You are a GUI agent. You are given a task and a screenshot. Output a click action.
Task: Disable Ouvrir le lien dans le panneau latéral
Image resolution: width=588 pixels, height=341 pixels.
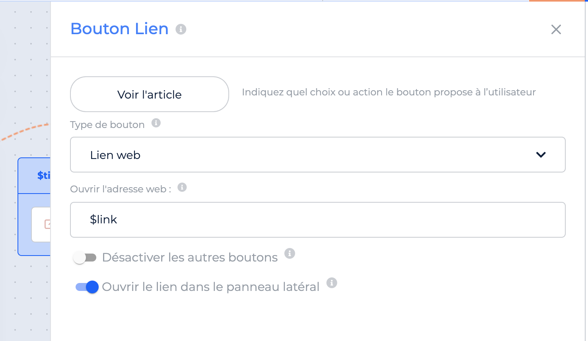point(87,287)
